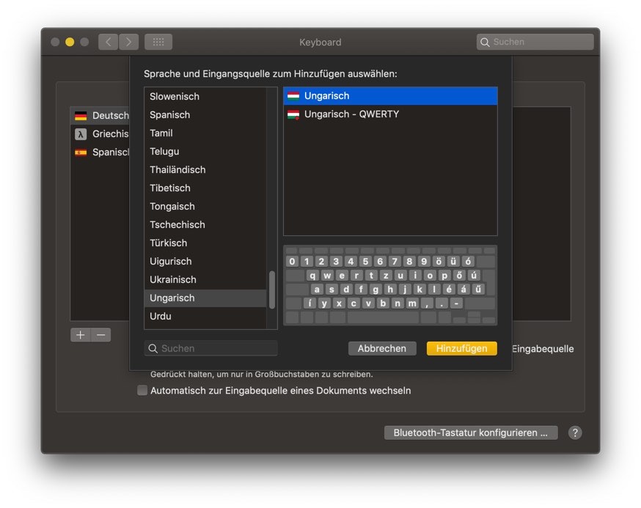This screenshot has width=641, height=508.
Task: Select Urdu at bottom of language list
Action: [205, 317]
